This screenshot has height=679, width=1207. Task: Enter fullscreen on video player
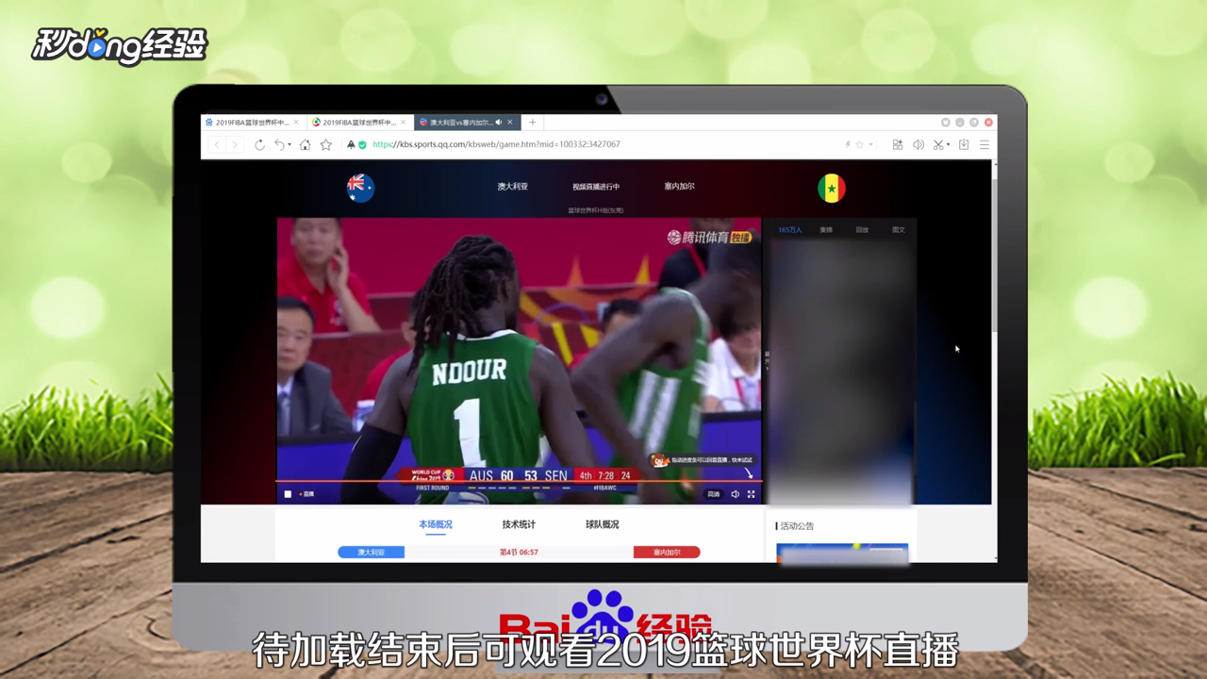751,493
